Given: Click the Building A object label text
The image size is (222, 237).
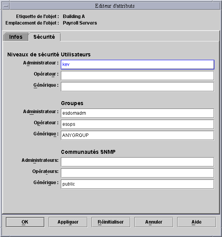Looking at the screenshot, I should tap(74, 16).
